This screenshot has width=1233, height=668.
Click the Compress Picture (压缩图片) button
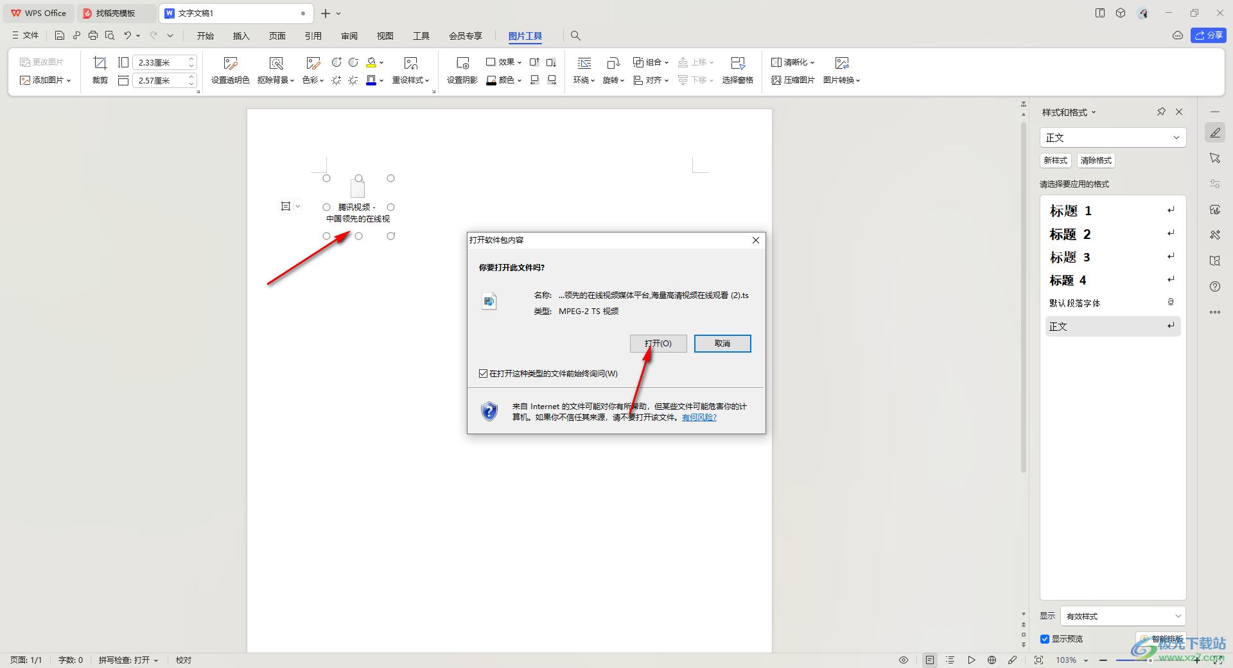793,80
